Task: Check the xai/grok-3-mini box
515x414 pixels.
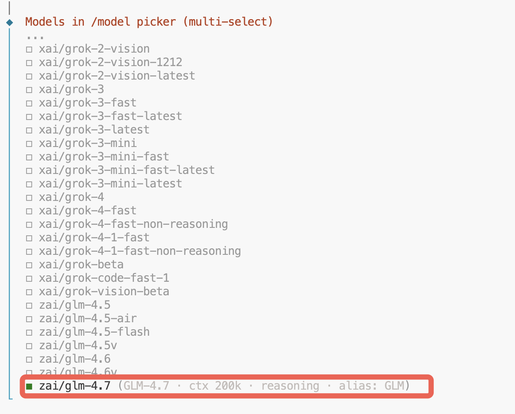Action: 29,144
